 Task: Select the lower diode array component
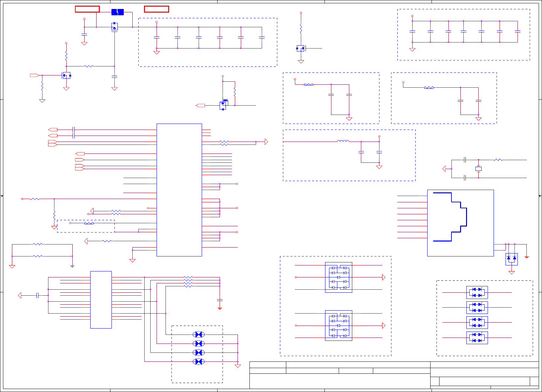(x=339, y=326)
